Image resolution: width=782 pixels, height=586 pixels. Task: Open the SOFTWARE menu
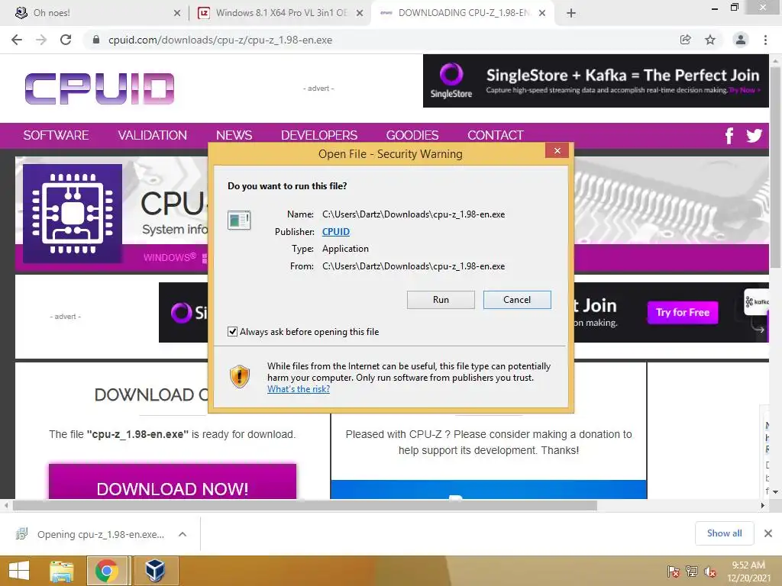tap(56, 136)
